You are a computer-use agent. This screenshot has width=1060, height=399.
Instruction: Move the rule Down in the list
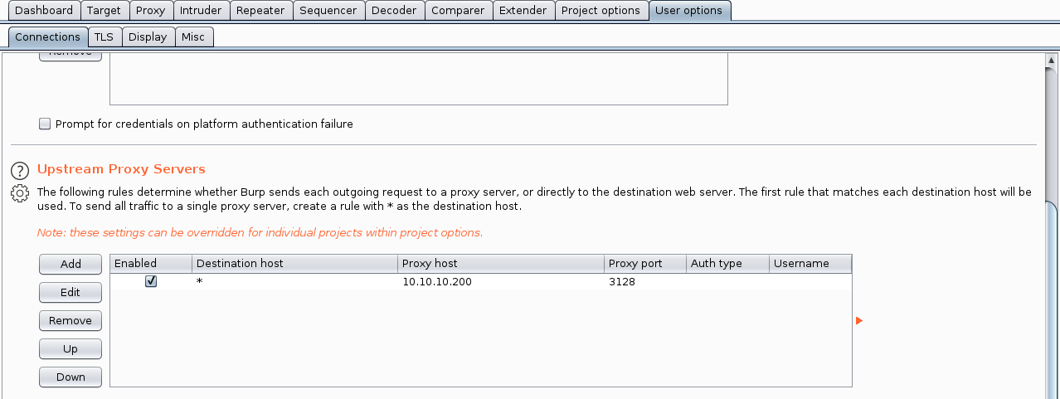pos(71,377)
